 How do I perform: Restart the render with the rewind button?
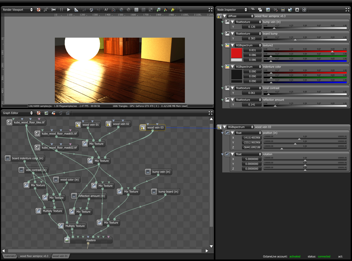[x=54, y=10]
